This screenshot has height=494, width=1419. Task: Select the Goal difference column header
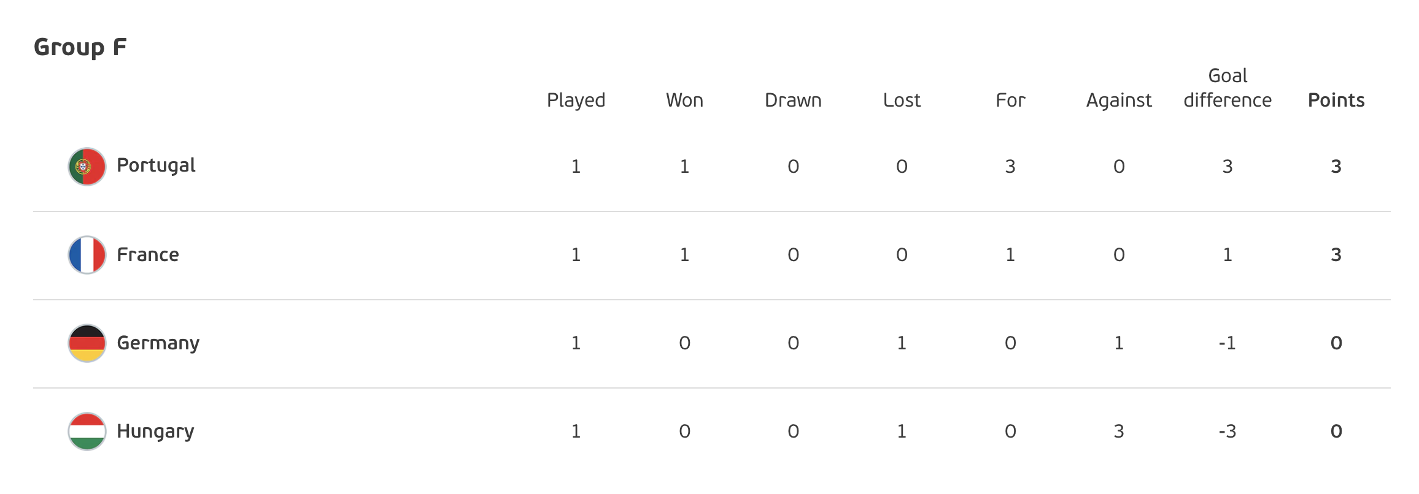pos(1228,88)
